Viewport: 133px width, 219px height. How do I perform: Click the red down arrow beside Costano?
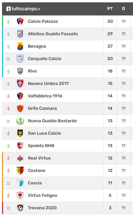pyautogui.click(x=8, y=171)
